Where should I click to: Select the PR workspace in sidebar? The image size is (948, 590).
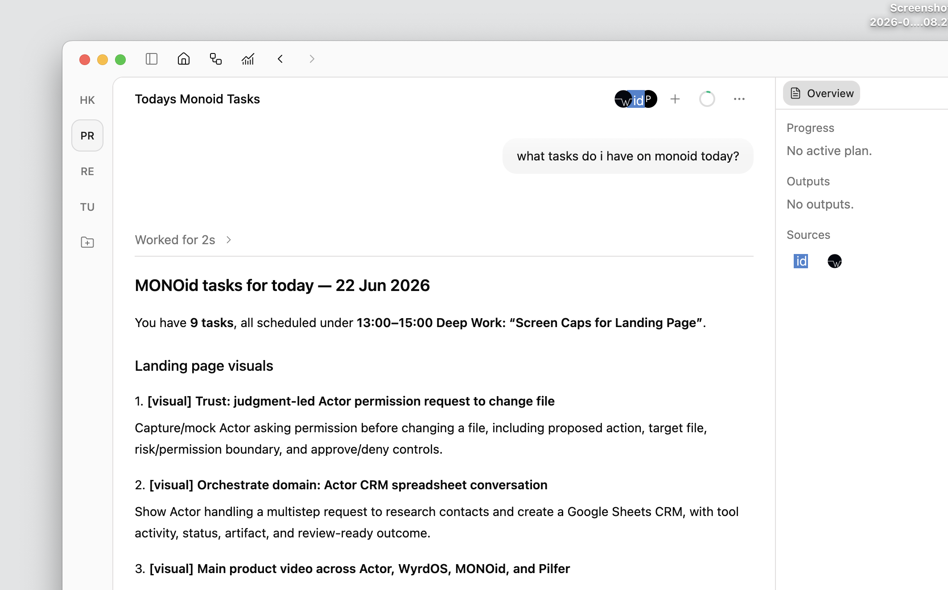click(87, 135)
